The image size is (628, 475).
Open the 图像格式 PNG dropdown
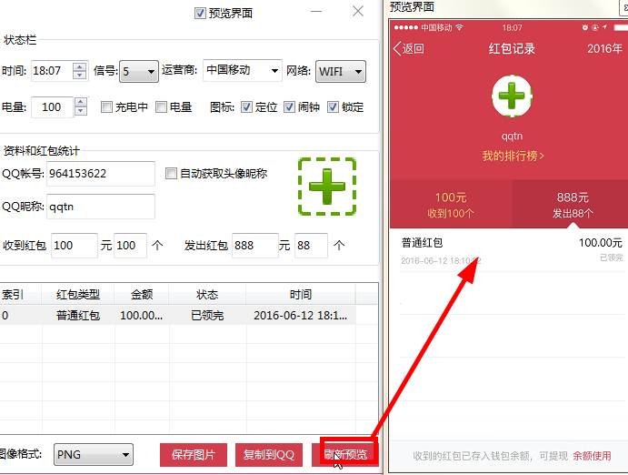pos(94,455)
